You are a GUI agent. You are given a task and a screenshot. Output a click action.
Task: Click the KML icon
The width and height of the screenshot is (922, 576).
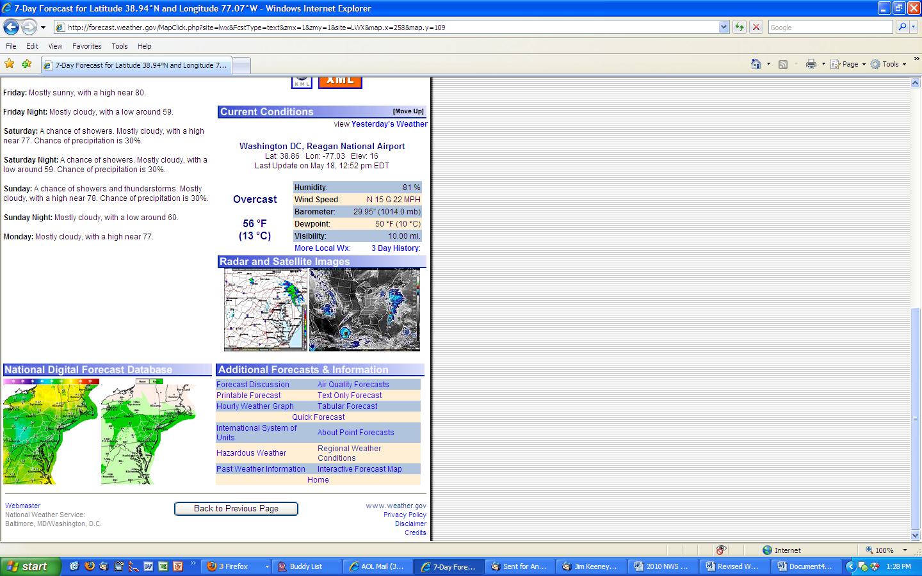pos(302,82)
